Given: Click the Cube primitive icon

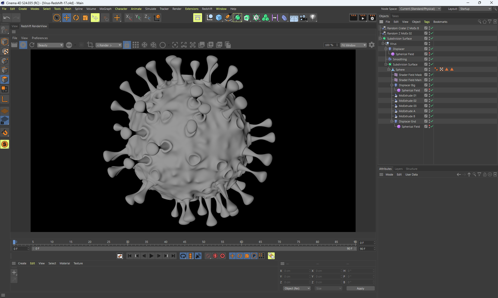Looking at the screenshot, I should click(219, 18).
